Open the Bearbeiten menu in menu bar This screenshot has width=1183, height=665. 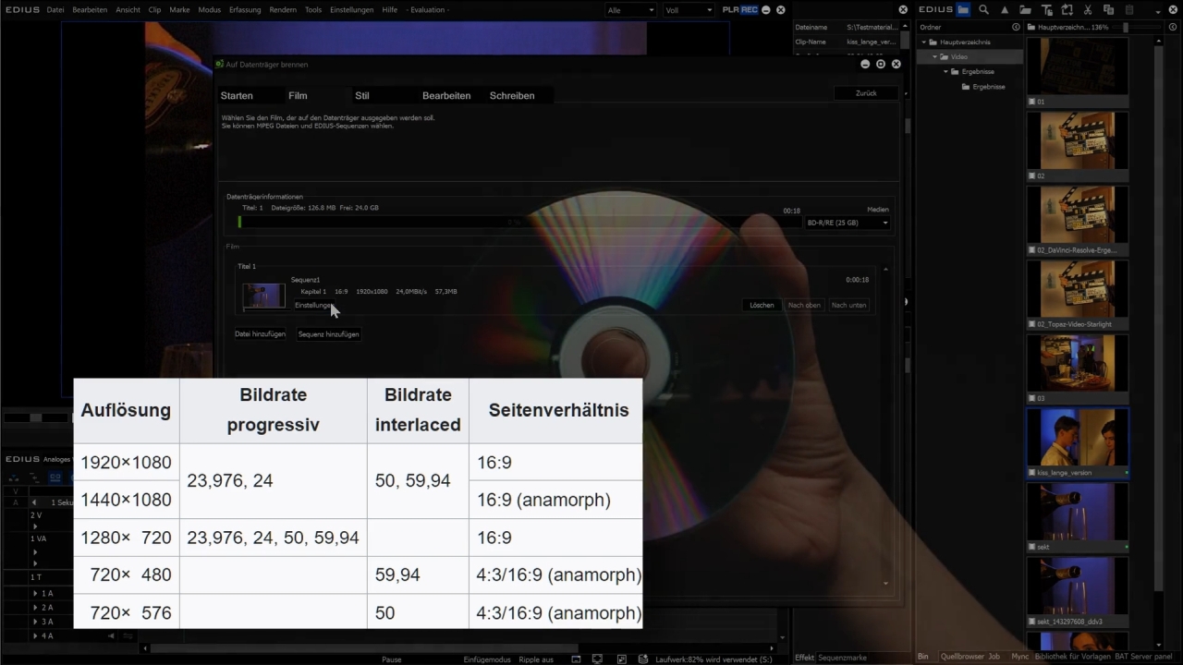90,9
